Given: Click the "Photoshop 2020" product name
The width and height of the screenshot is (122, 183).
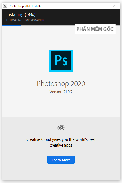Looking at the screenshot, I should pos(61,84).
